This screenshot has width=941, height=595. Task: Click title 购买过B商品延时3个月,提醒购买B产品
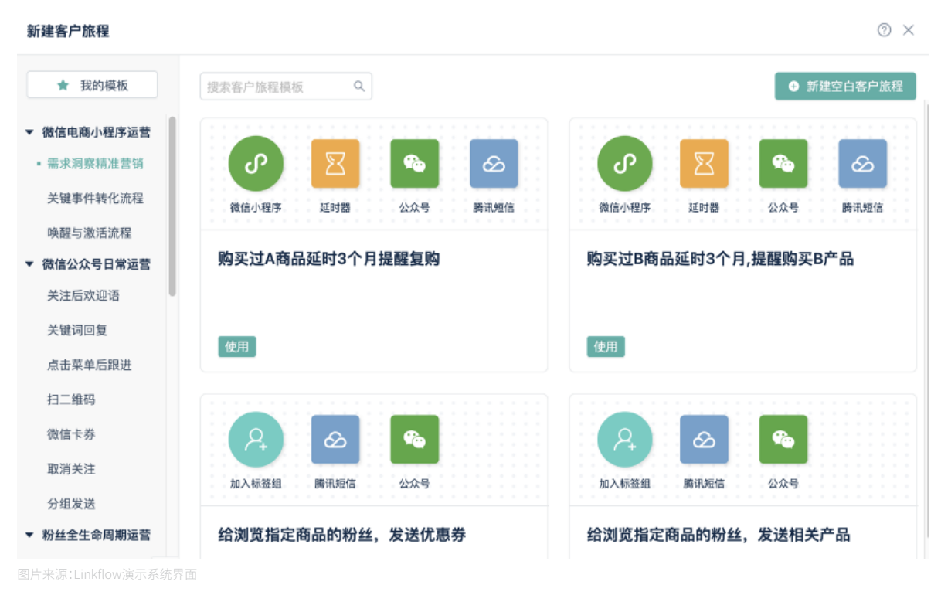click(x=720, y=259)
